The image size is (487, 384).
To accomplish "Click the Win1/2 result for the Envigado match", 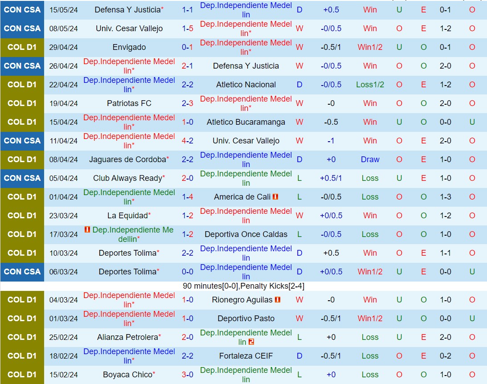I will (x=370, y=47).
